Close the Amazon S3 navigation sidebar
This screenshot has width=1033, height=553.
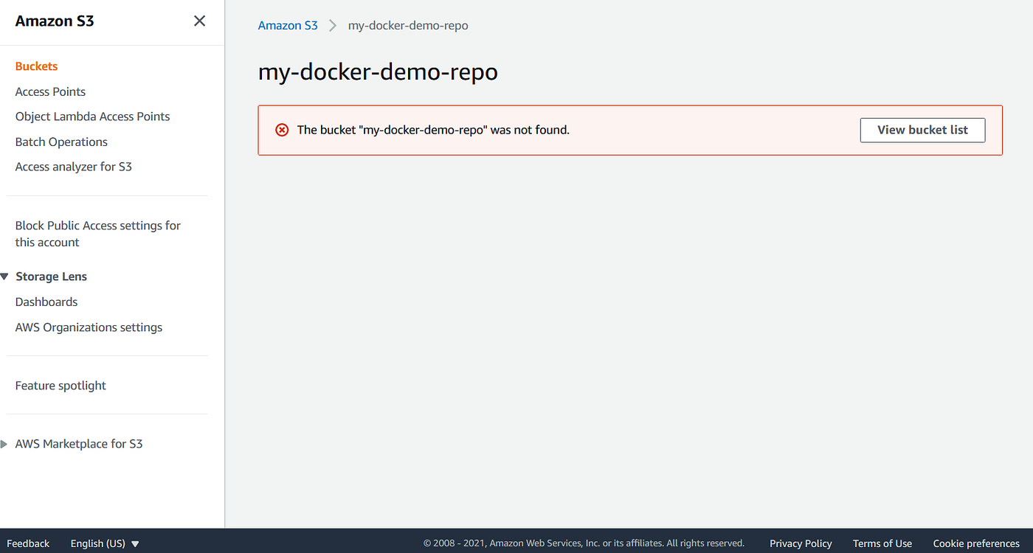click(199, 21)
